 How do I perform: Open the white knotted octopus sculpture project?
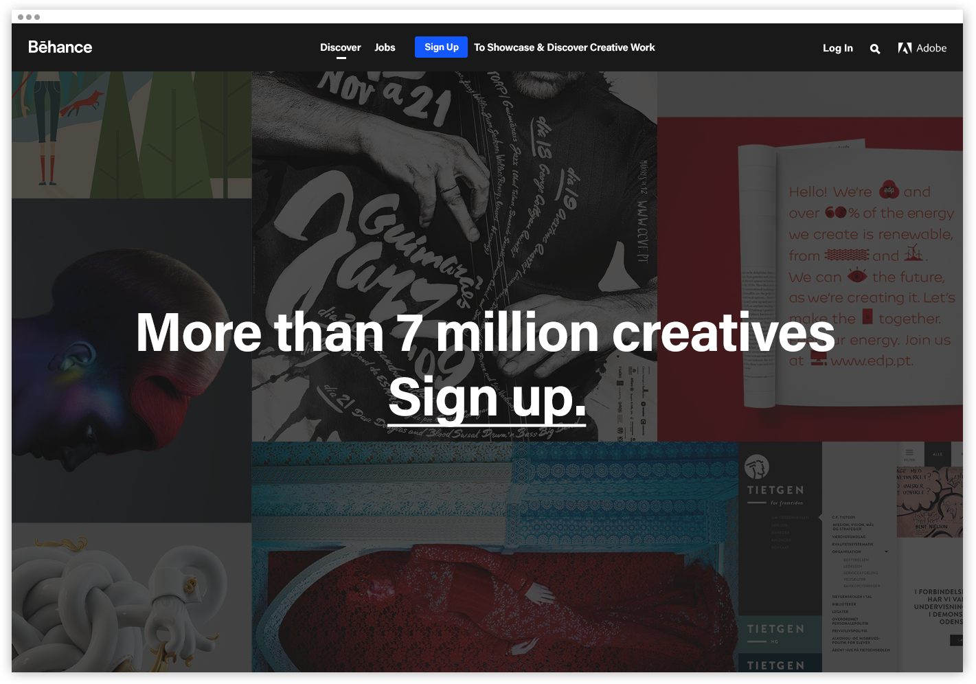tap(132, 597)
